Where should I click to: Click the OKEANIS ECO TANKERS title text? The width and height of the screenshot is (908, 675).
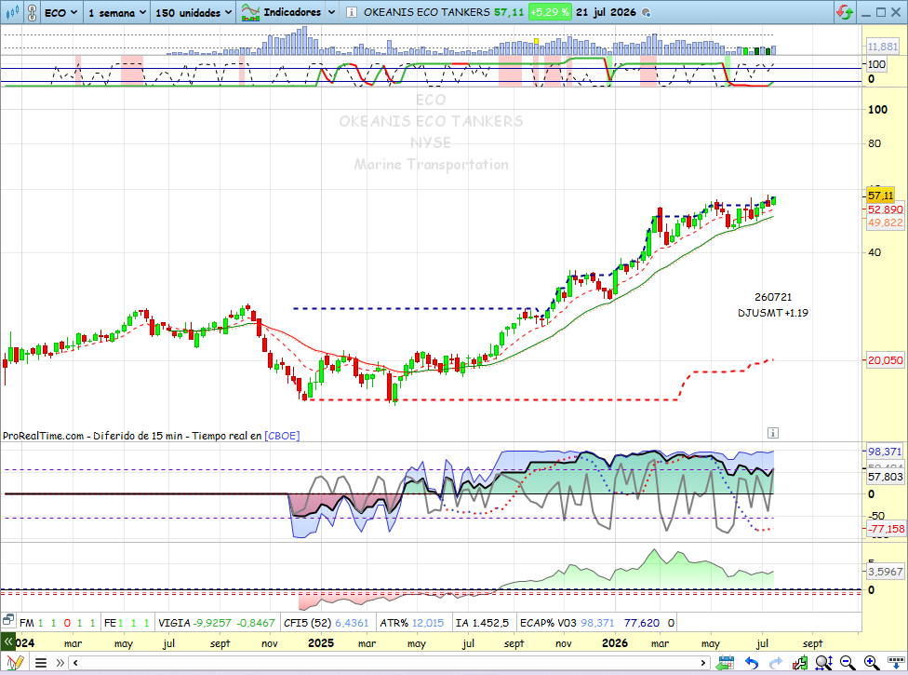point(426,12)
